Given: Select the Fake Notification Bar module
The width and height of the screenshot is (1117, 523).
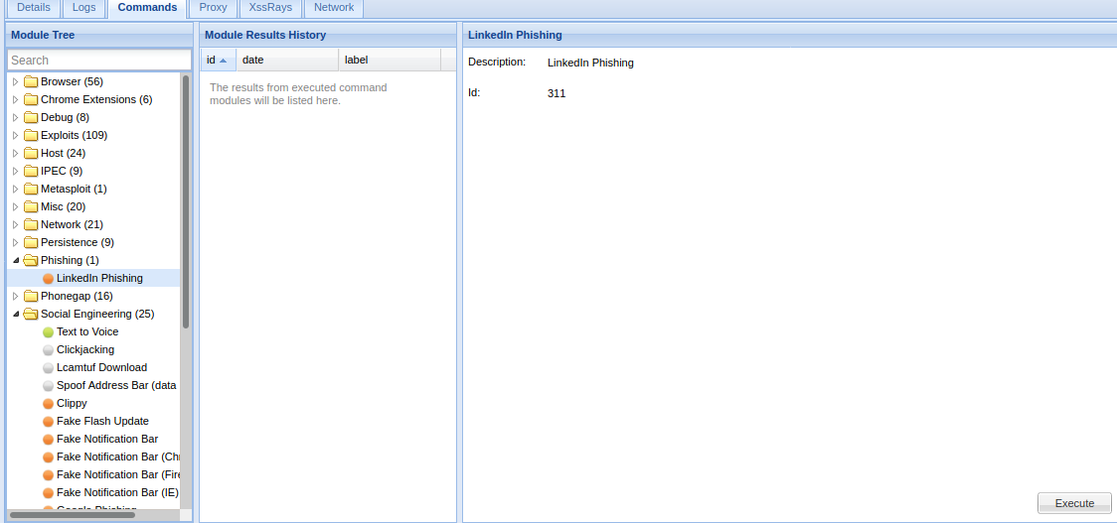Looking at the screenshot, I should tap(107, 439).
